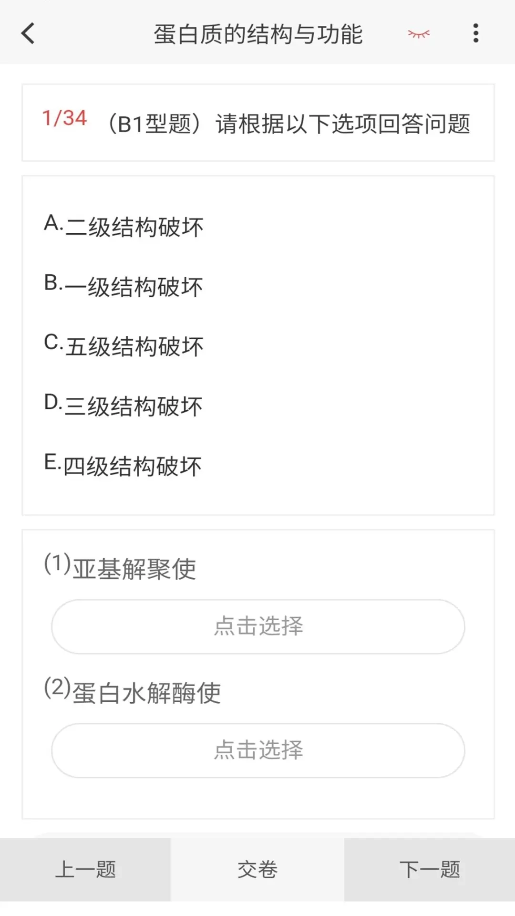Tap the chapter title 蛋白质的结构与功能
Viewport: 515px width, 916px height.
point(257,34)
